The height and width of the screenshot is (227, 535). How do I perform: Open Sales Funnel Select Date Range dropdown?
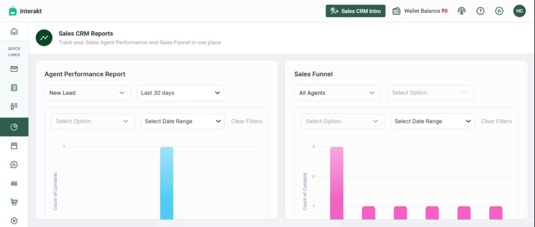pyautogui.click(x=433, y=122)
